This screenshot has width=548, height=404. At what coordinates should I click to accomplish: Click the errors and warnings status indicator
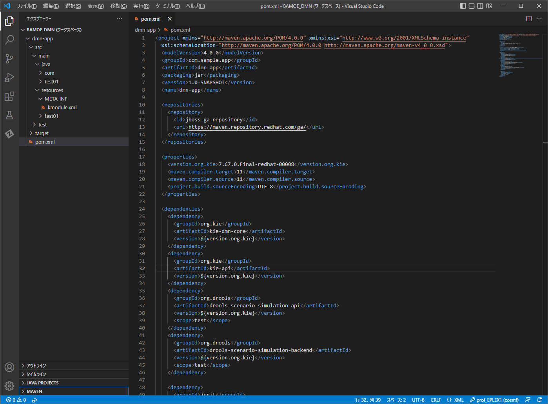(16, 400)
